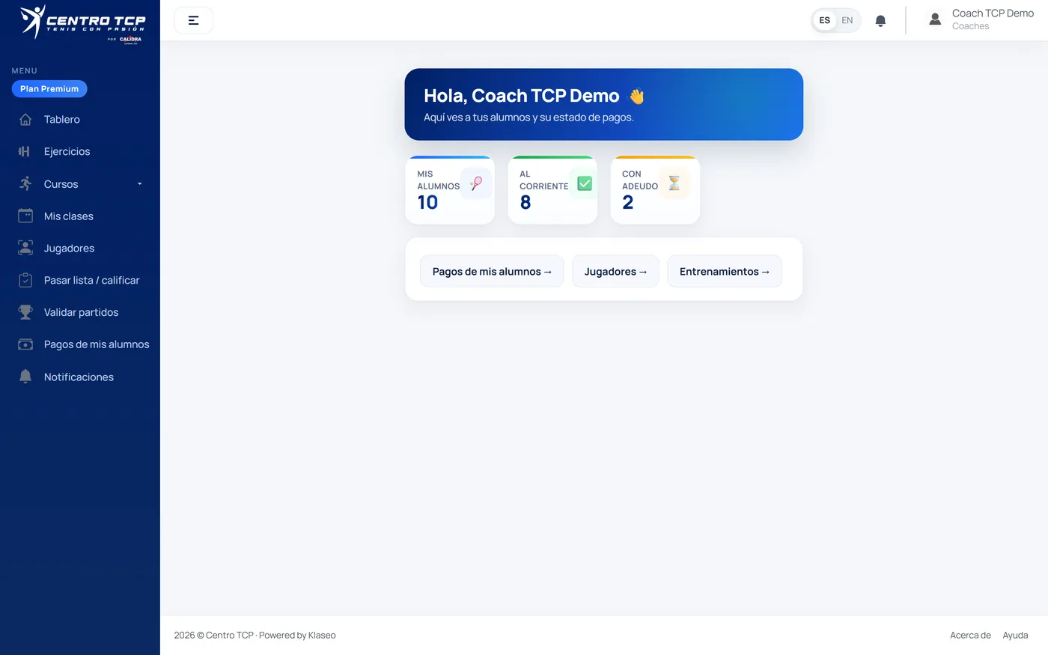1048x655 pixels.
Task: Switch language to ES
Action: pos(824,20)
